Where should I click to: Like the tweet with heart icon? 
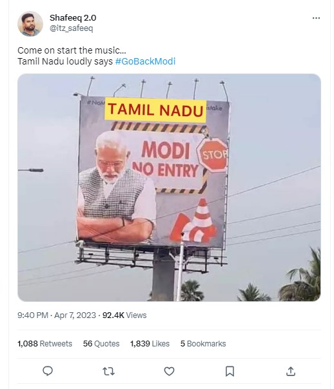pos(169,372)
